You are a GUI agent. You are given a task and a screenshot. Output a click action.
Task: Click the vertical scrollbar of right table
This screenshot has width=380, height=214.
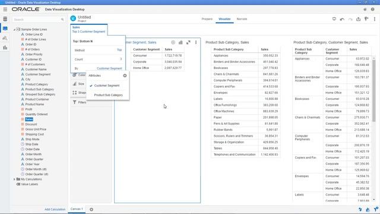click(x=374, y=91)
